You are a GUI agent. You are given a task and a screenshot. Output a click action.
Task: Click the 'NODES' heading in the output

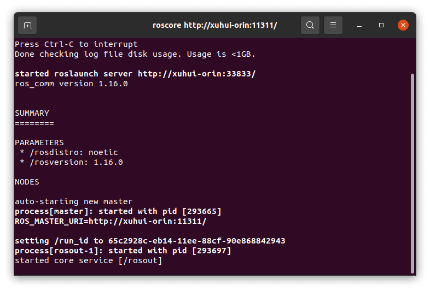tap(27, 182)
